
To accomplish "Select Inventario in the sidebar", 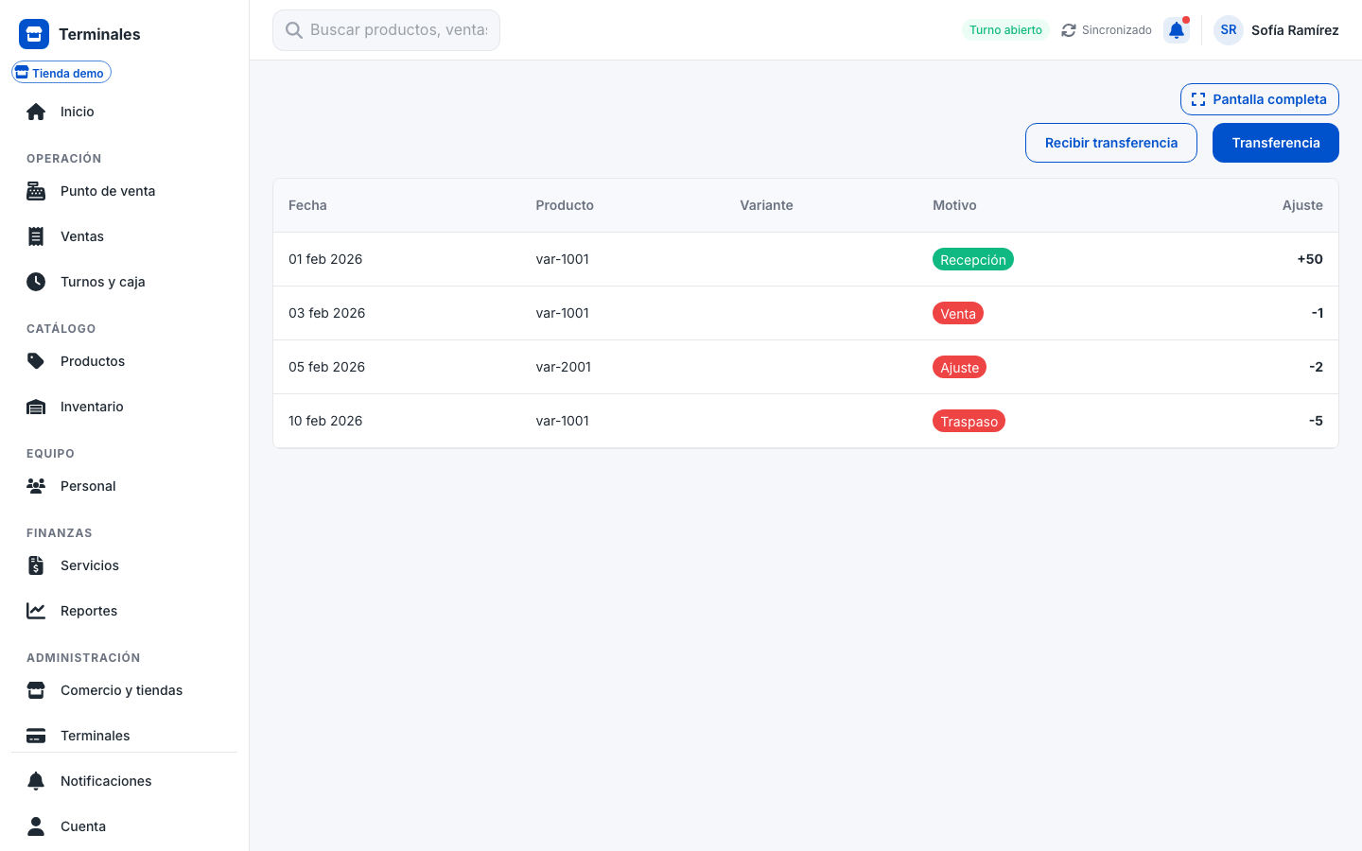I will pos(125,407).
